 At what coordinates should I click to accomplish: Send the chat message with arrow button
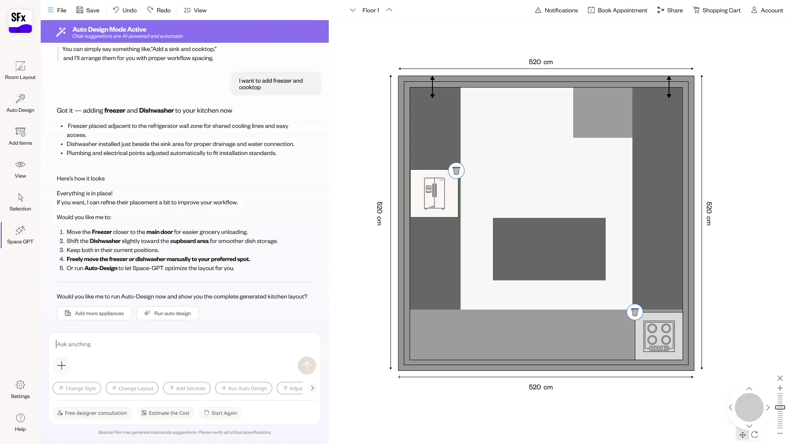click(307, 365)
